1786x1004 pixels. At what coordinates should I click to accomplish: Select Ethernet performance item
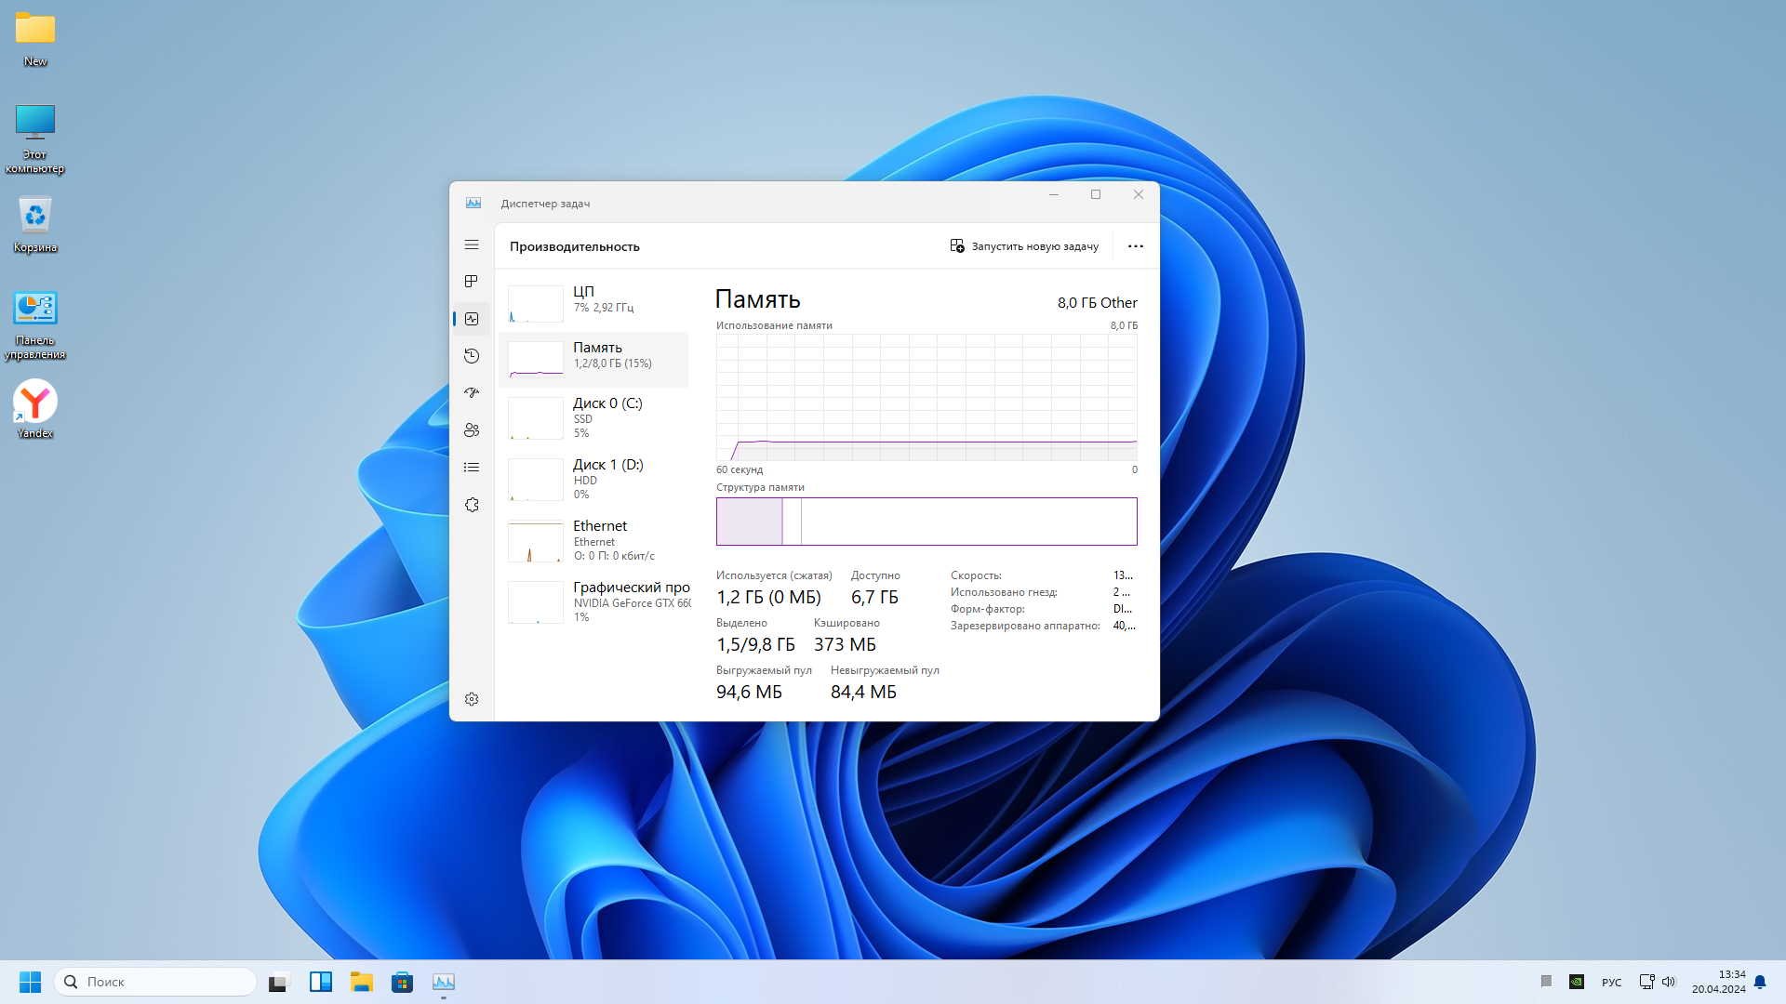[x=595, y=540]
